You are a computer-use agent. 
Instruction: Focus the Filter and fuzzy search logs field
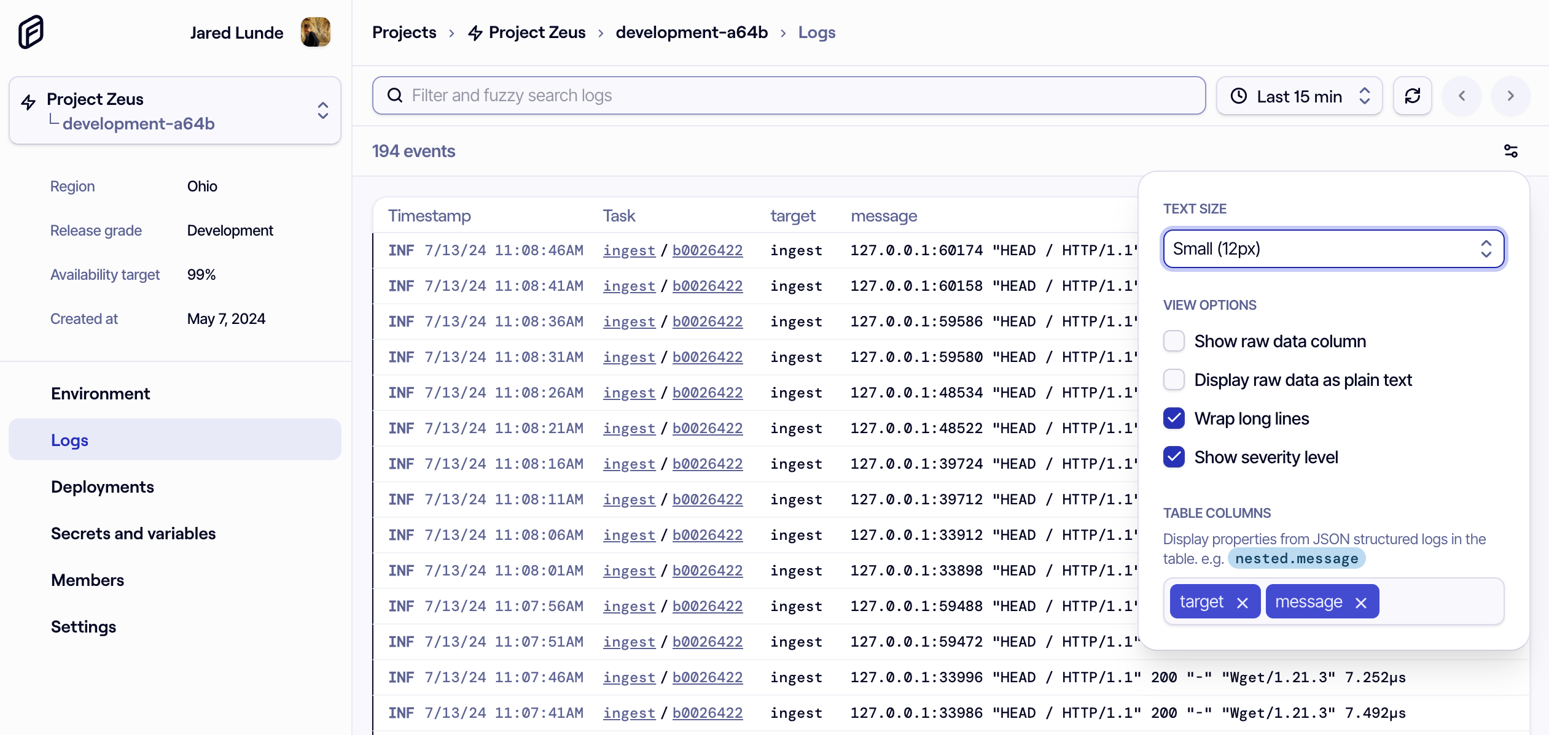789,95
